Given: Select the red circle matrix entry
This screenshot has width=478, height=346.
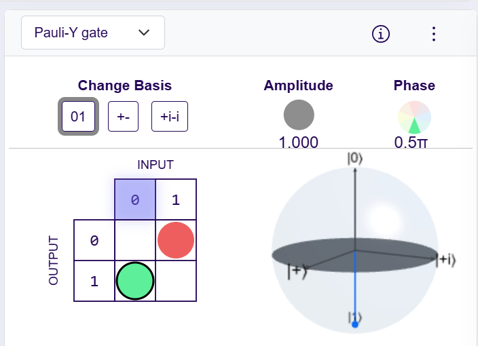Looking at the screenshot, I should click(176, 240).
